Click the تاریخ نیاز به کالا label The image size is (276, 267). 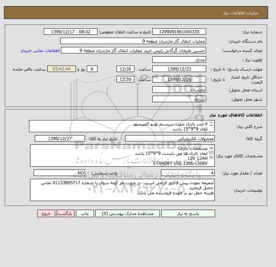[x=103, y=139]
